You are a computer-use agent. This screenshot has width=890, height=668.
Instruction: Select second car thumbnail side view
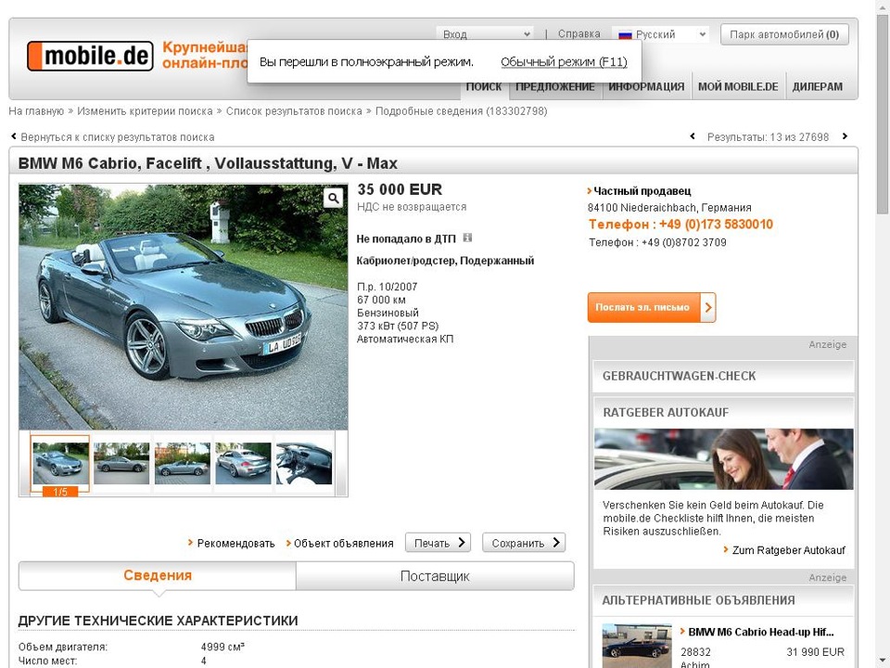121,464
